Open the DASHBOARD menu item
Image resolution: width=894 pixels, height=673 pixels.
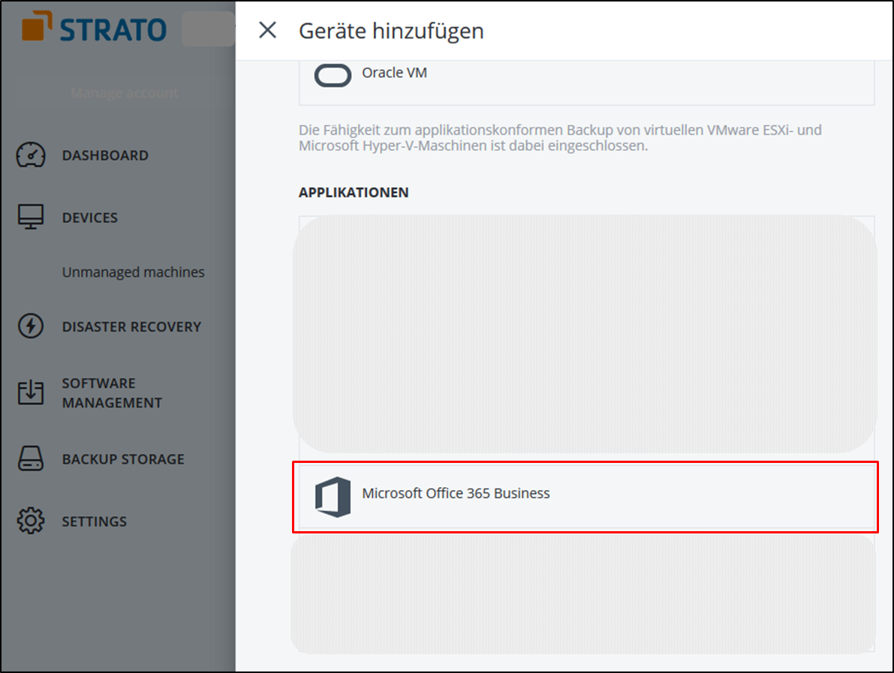pos(105,155)
